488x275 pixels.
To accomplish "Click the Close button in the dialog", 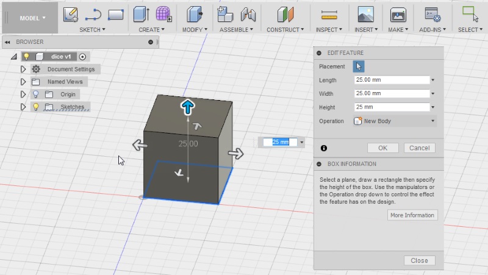I will click(419, 261).
